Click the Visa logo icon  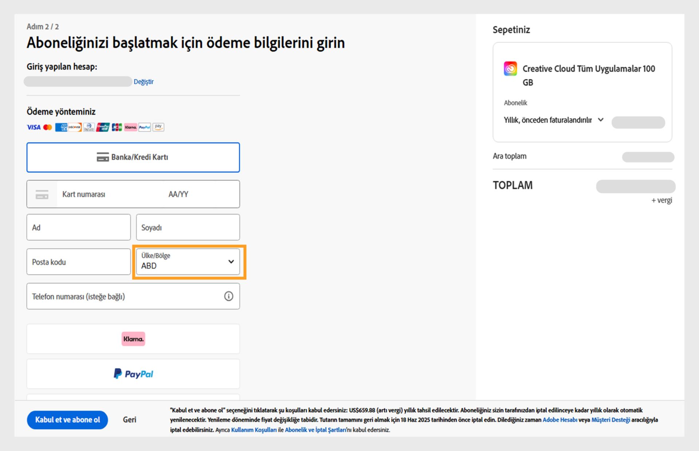tap(33, 127)
